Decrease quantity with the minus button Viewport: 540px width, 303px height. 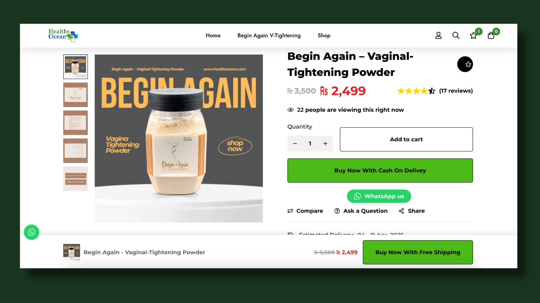click(295, 144)
